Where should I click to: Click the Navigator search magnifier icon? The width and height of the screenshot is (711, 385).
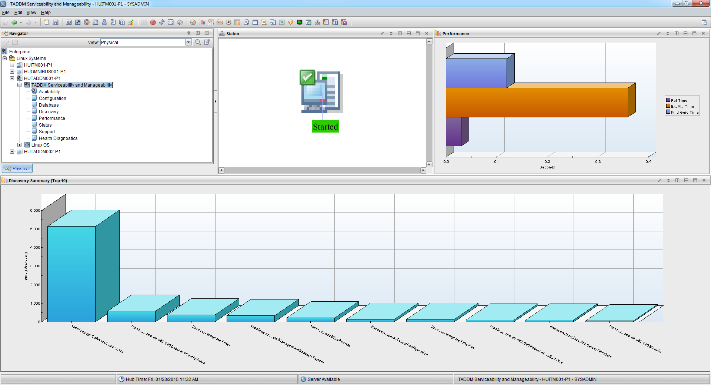point(198,42)
